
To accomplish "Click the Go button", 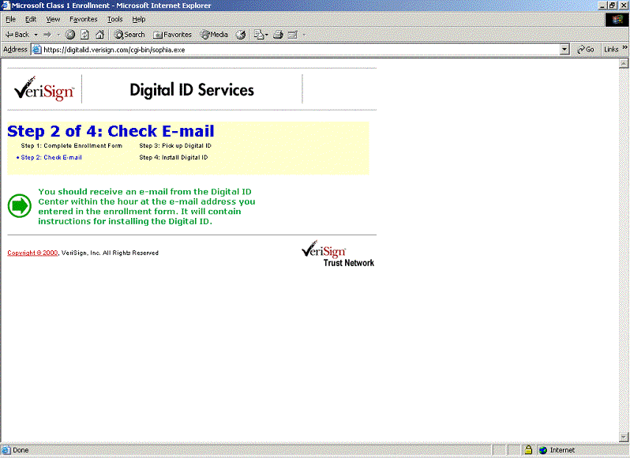I will coord(586,50).
